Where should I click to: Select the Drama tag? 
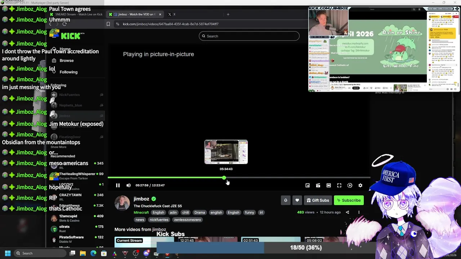200,212
